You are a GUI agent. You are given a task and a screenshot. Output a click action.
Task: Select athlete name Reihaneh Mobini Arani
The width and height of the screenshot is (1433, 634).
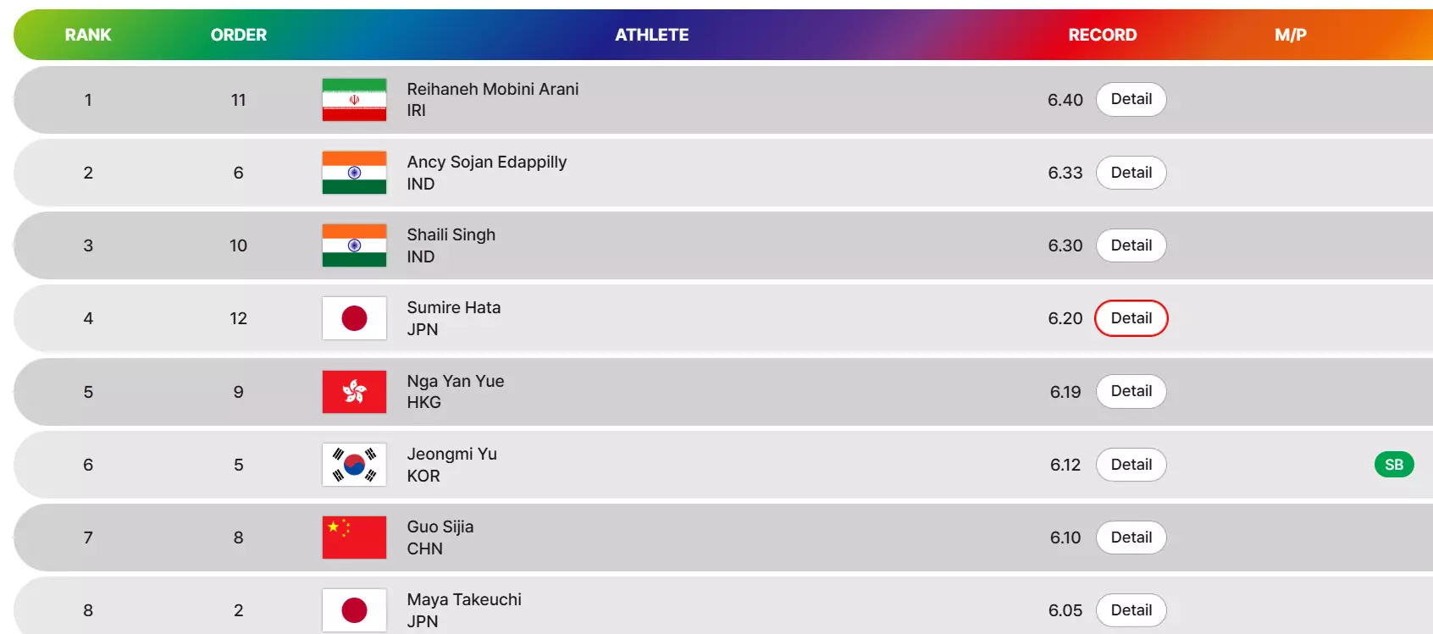(492, 89)
